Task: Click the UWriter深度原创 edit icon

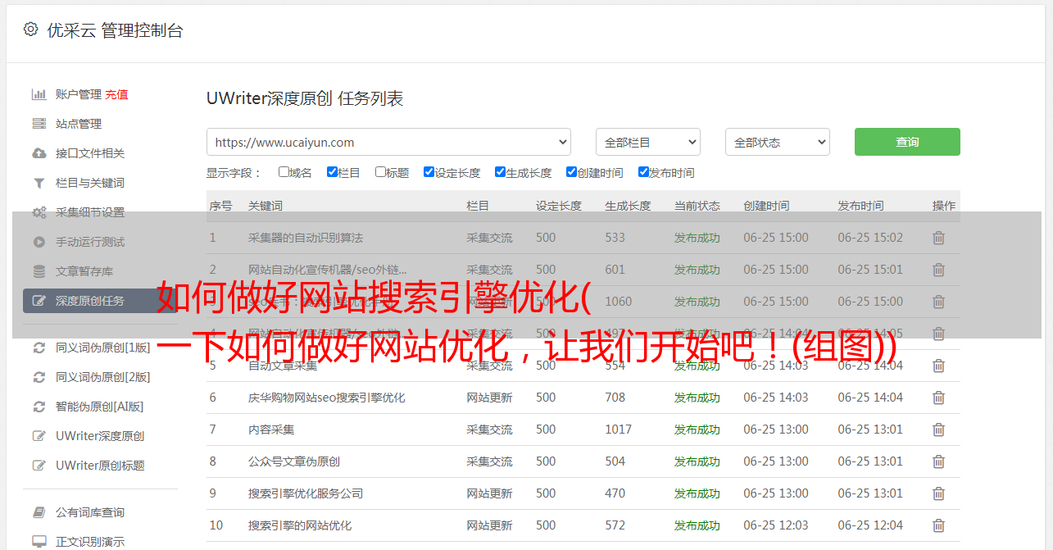Action: coord(39,436)
